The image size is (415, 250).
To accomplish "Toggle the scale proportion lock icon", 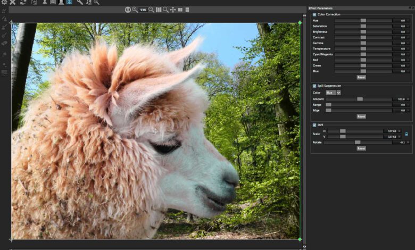I will 406,134.
